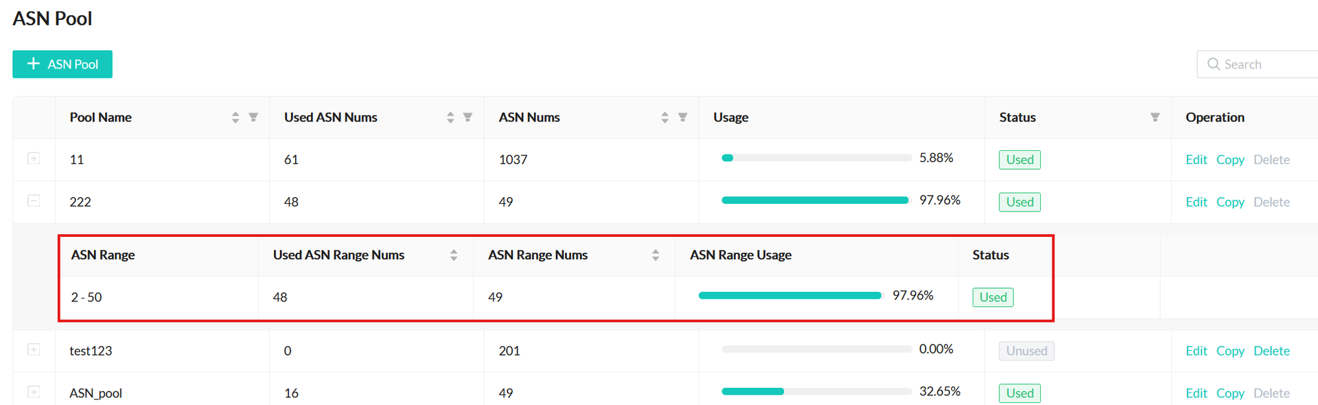Expand the row for pool 11
The image size is (1318, 405).
pos(34,159)
